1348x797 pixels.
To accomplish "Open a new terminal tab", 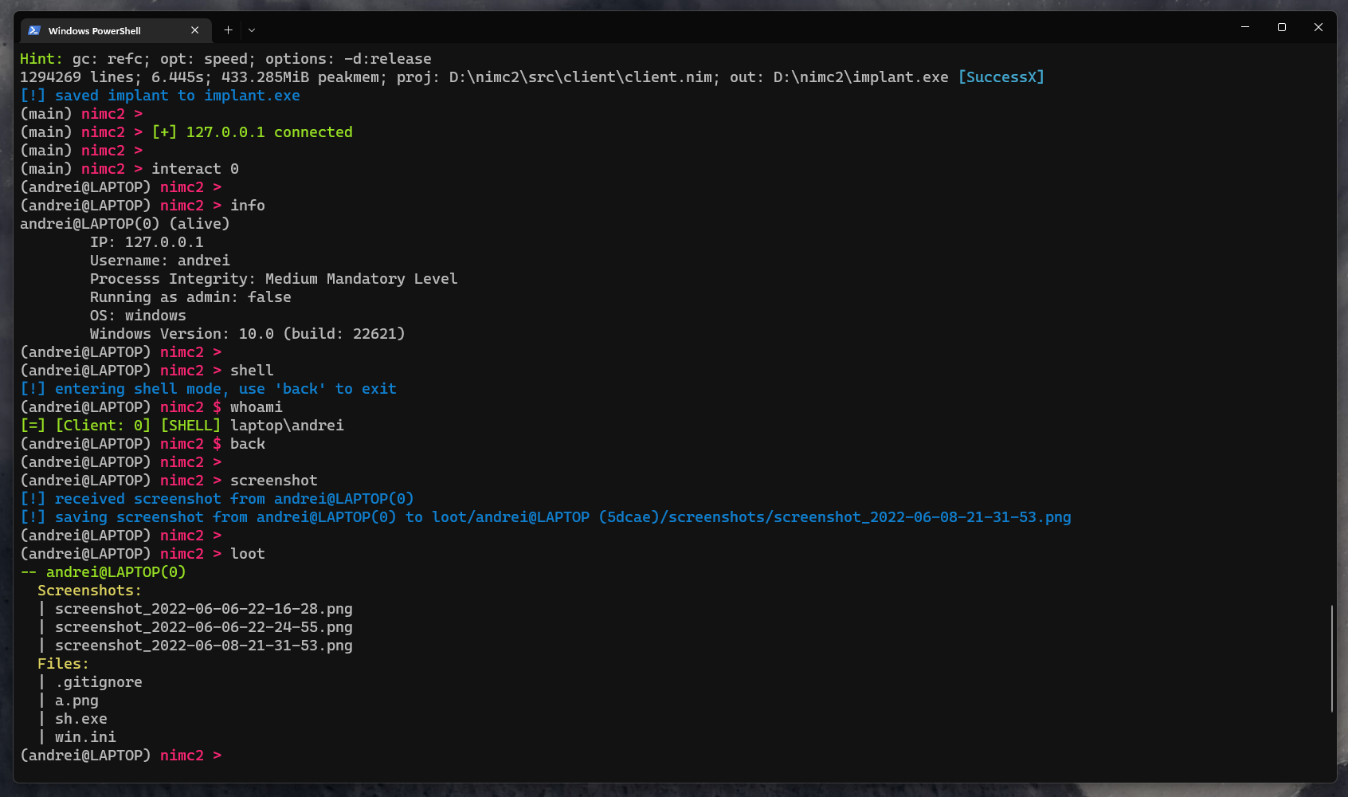I will click(228, 30).
